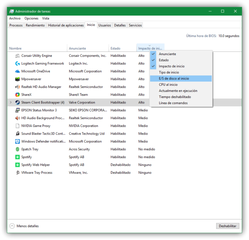
Task: Open the Opciones menu
Action: (31, 18)
